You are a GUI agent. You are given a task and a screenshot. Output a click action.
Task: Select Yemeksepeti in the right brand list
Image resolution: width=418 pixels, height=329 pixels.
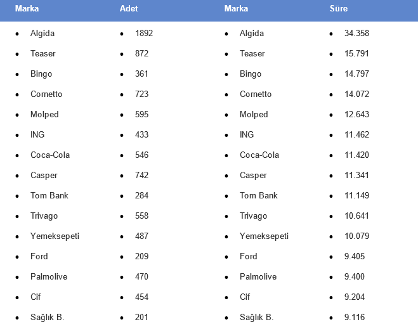pyautogui.click(x=264, y=236)
